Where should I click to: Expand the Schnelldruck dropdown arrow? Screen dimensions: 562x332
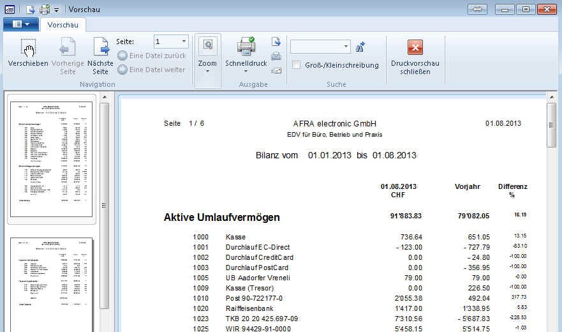click(246, 71)
